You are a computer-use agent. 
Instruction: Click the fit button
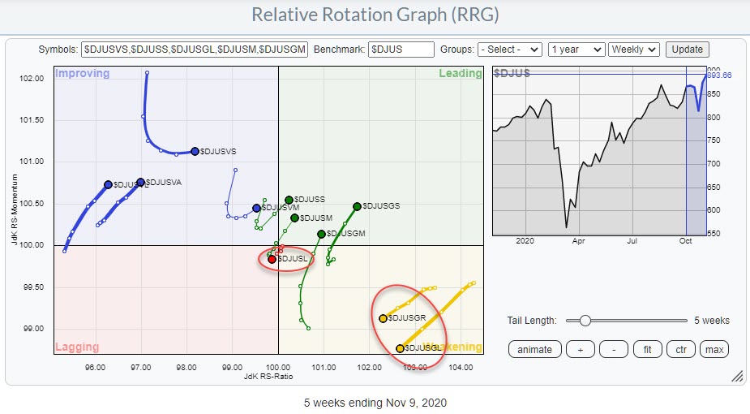coord(647,350)
